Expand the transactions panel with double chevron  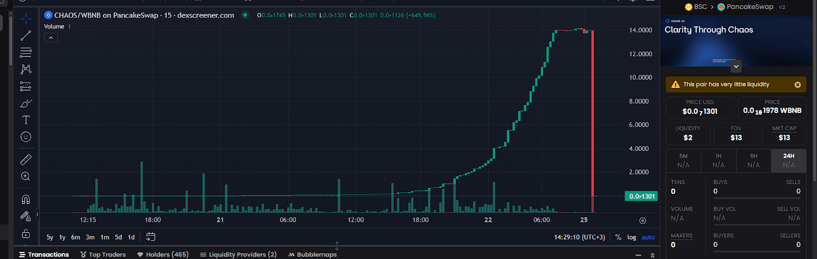[x=653, y=255]
